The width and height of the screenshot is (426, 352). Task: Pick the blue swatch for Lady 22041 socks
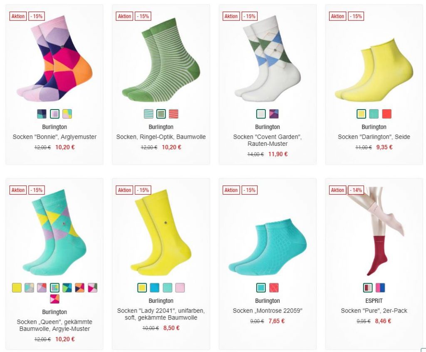pos(155,287)
